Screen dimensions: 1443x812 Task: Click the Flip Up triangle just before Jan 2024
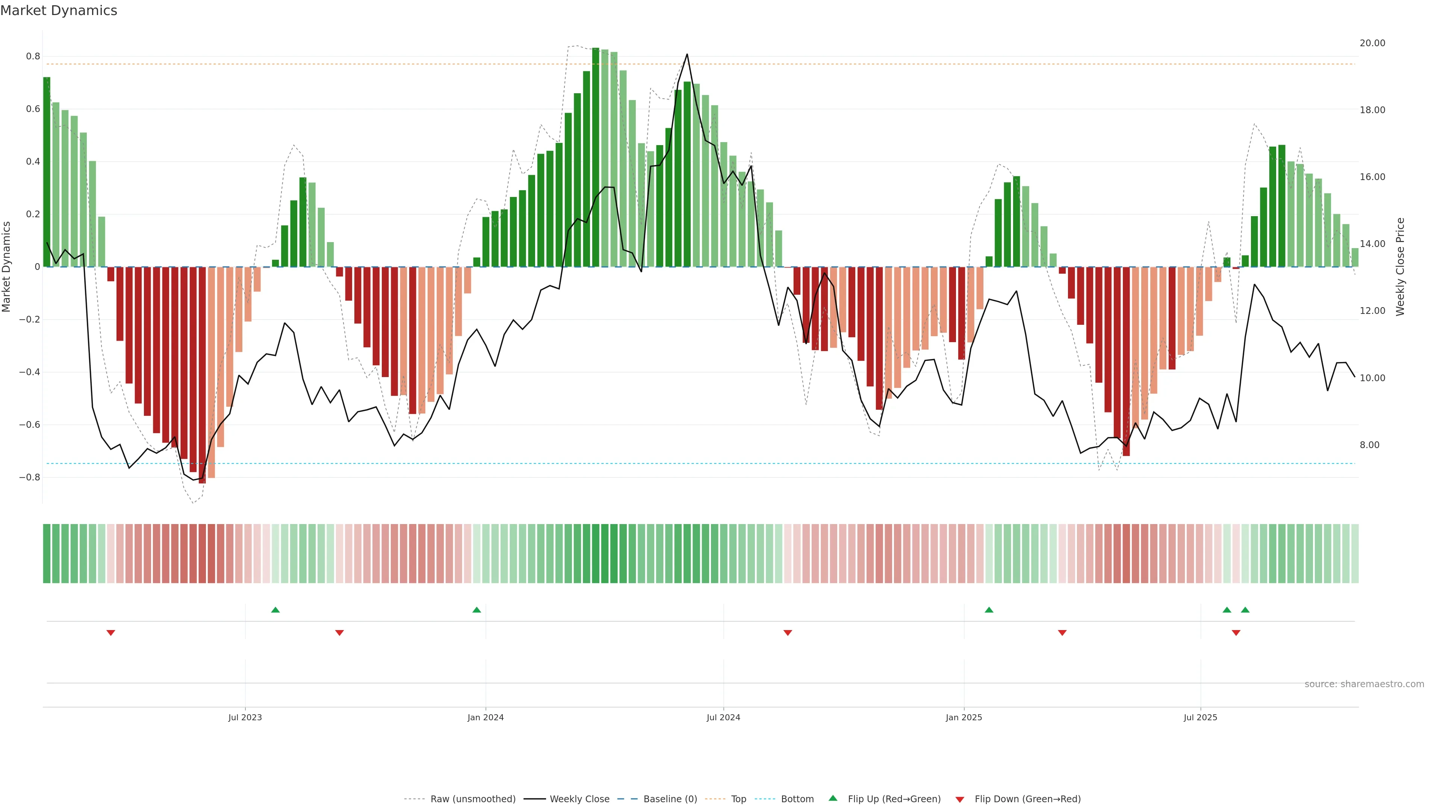pyautogui.click(x=477, y=610)
